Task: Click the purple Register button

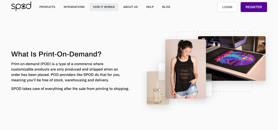Action: coord(254,7)
